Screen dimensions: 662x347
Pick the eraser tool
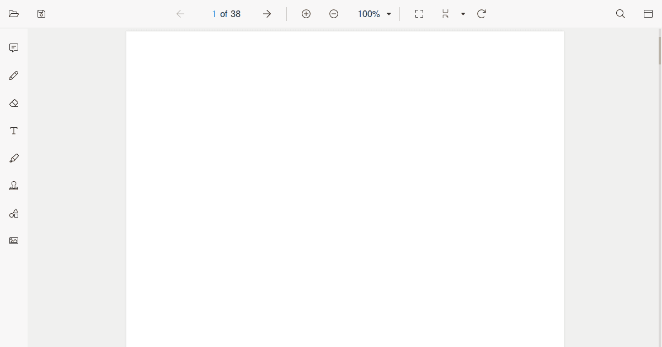(13, 103)
